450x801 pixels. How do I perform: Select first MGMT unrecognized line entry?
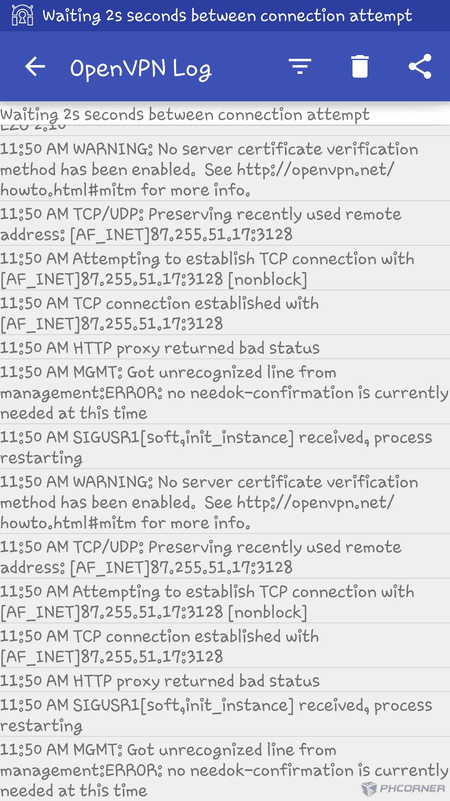[x=225, y=392]
